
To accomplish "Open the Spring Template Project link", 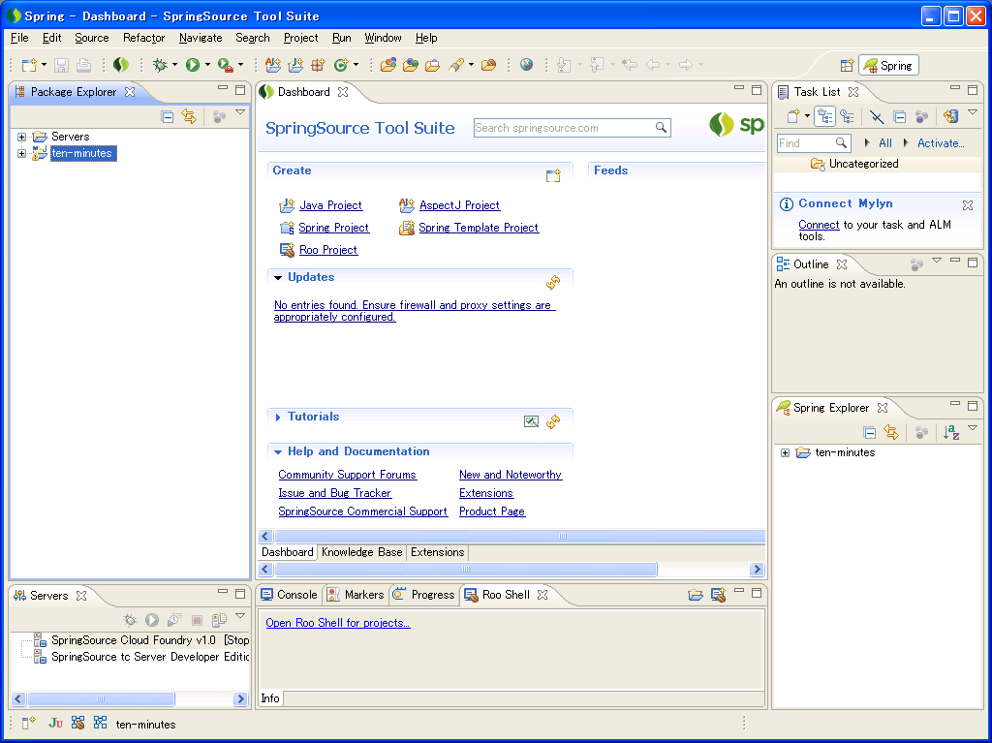I will 479,228.
